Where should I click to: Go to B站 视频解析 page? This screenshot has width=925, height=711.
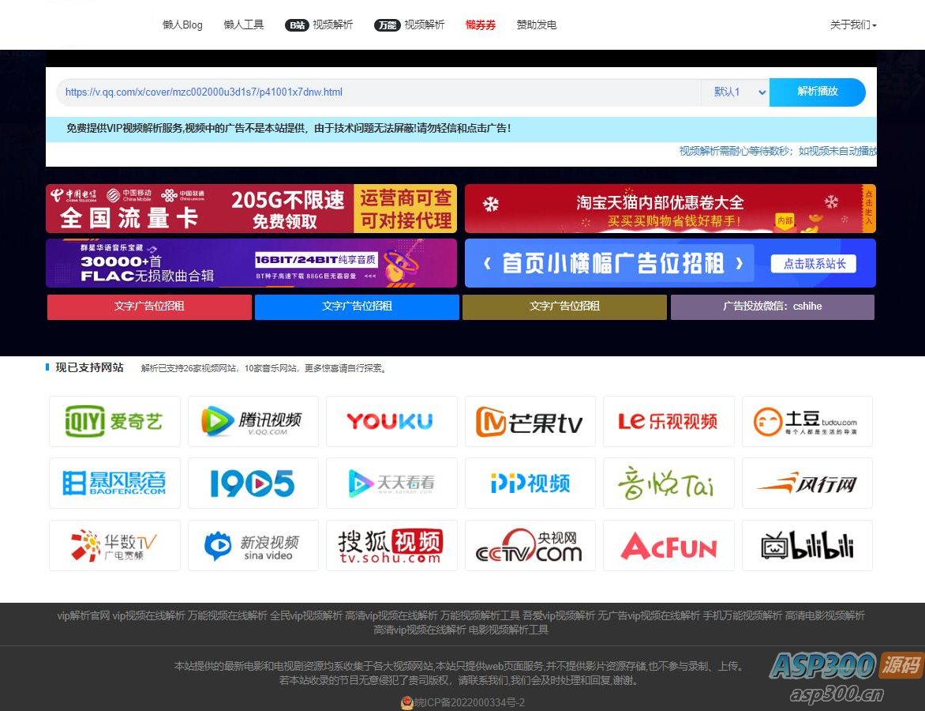(x=319, y=24)
